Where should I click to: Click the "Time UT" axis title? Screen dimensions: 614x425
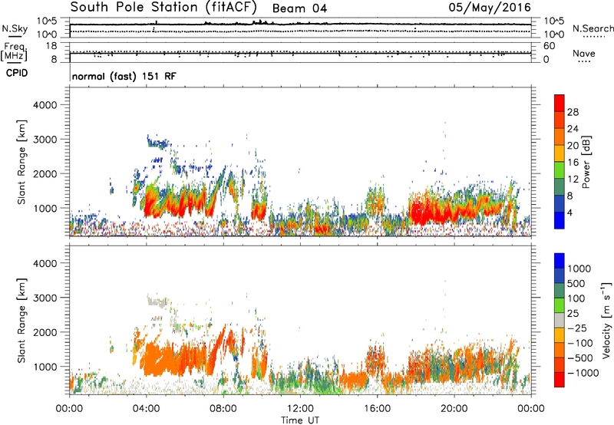click(x=300, y=420)
